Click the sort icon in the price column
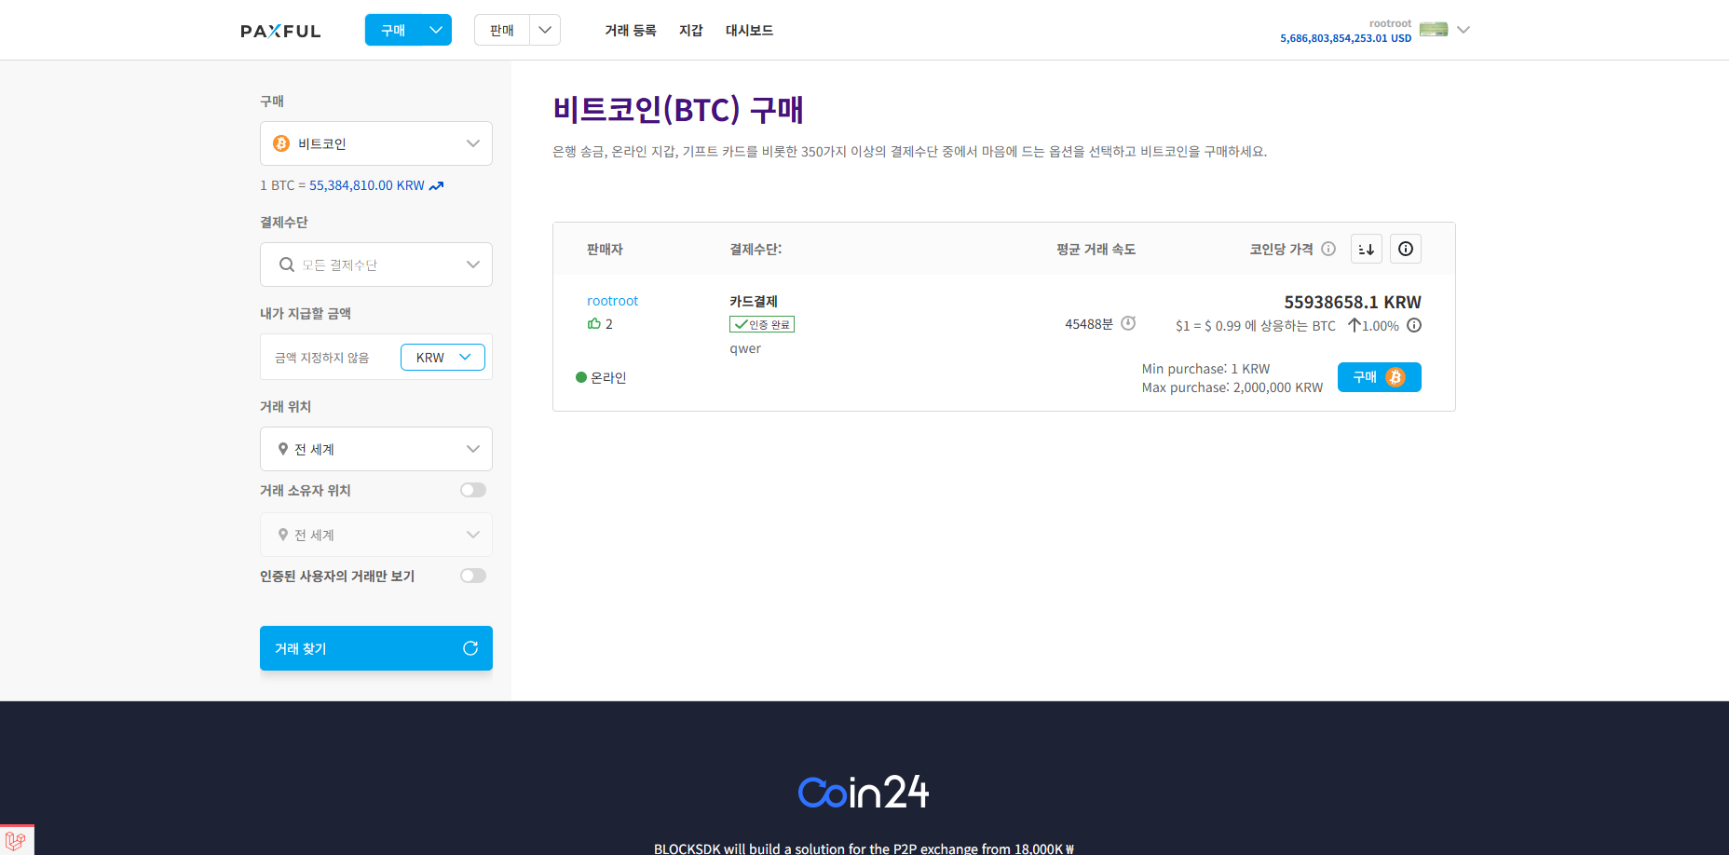The image size is (1729, 855). (x=1366, y=249)
